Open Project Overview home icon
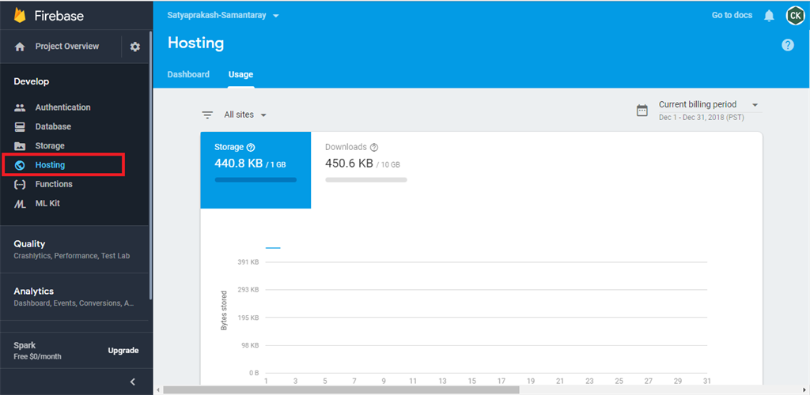 [x=20, y=47]
